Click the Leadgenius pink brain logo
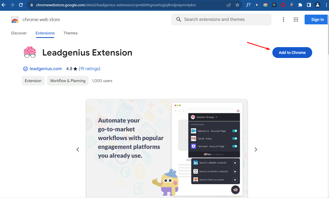The width and height of the screenshot is (329, 198). point(30,52)
